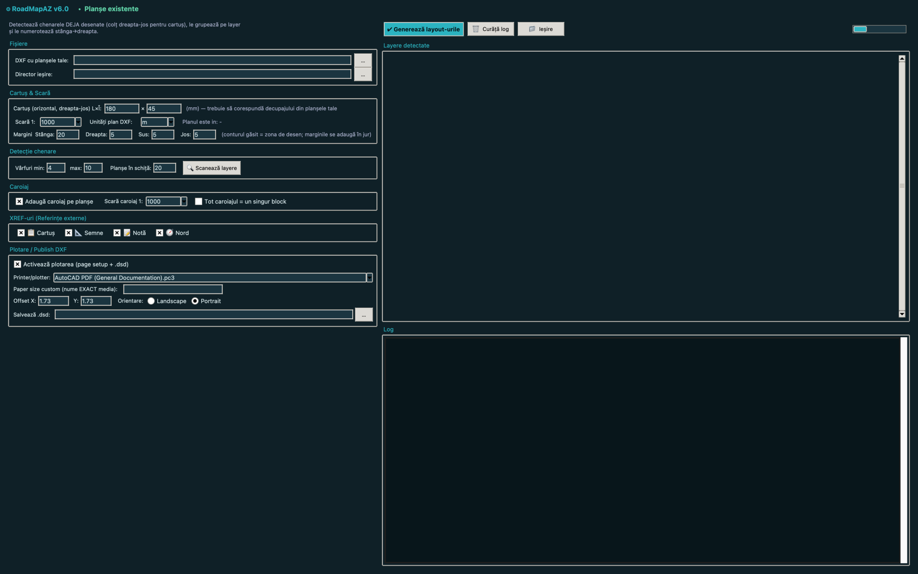Click the RoadMapAZ gear logo icon
The image size is (918, 574).
coord(8,9)
